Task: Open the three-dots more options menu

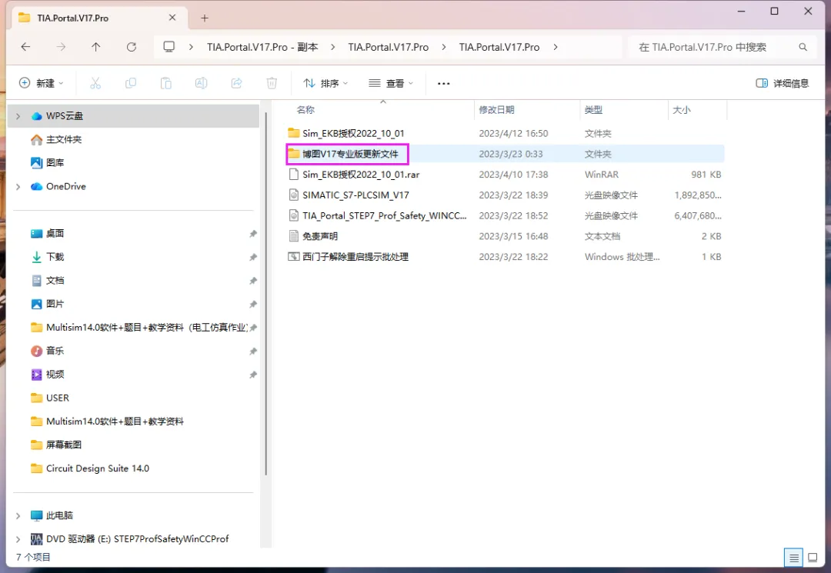Action: click(x=444, y=83)
